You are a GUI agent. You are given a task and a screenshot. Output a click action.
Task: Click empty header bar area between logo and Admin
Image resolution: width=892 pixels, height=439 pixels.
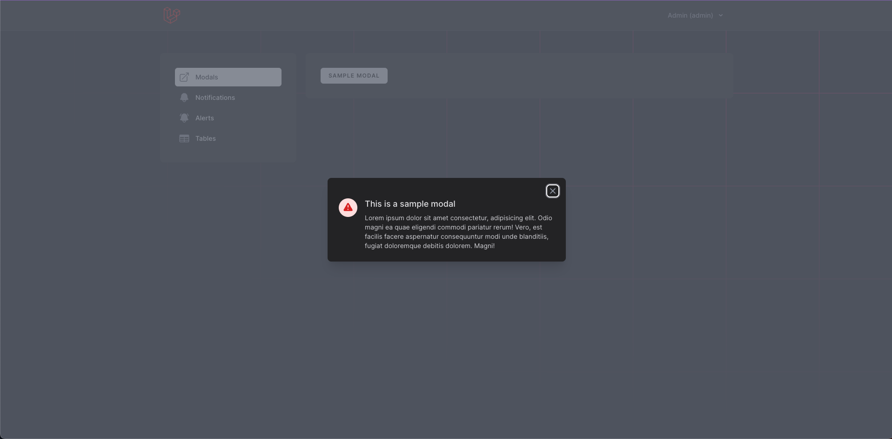[x=419, y=15]
